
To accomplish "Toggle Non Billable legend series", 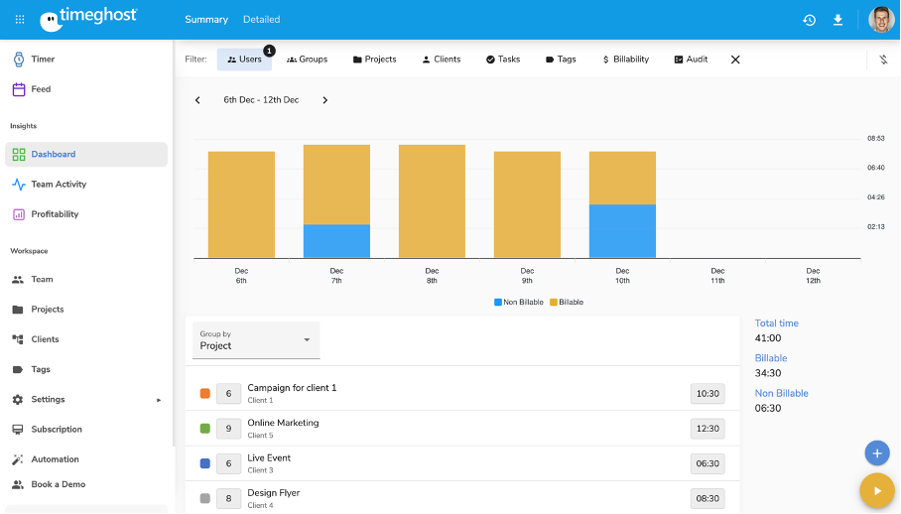I will pyautogui.click(x=519, y=302).
